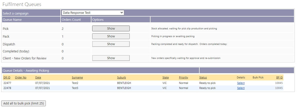Show orders in the Pack queue

coord(111,36)
